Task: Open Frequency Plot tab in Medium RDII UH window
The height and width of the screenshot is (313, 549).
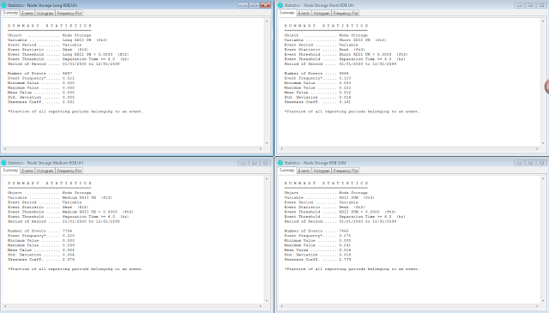Action: click(69, 171)
